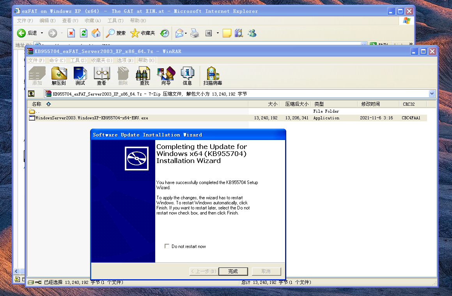452x296 pixels.
Task: Show archive 信息 (Info) in WinRAR toolbar
Action: point(187,76)
